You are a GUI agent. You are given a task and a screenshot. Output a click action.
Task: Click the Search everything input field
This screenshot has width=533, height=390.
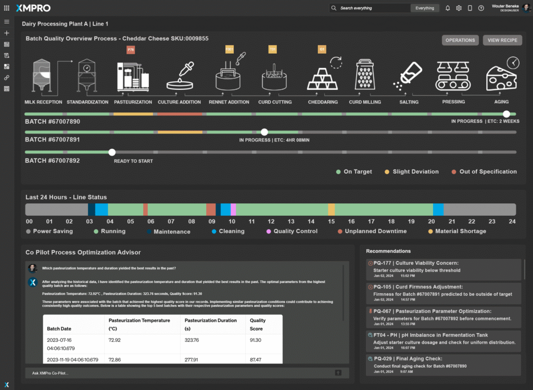tap(372, 8)
